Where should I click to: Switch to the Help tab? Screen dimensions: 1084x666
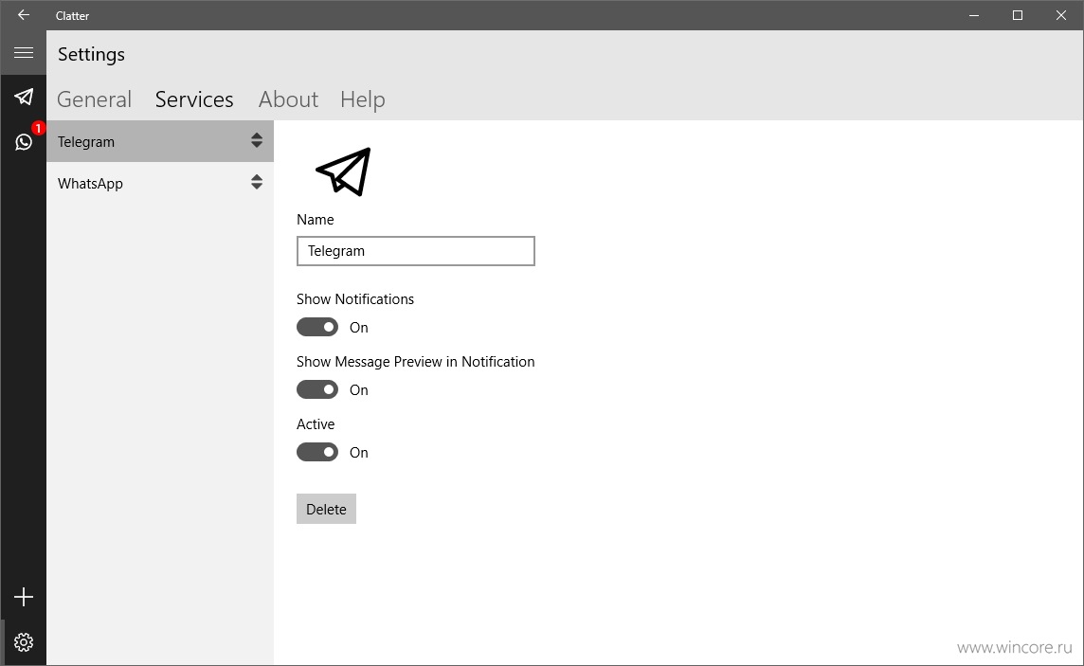coord(362,99)
